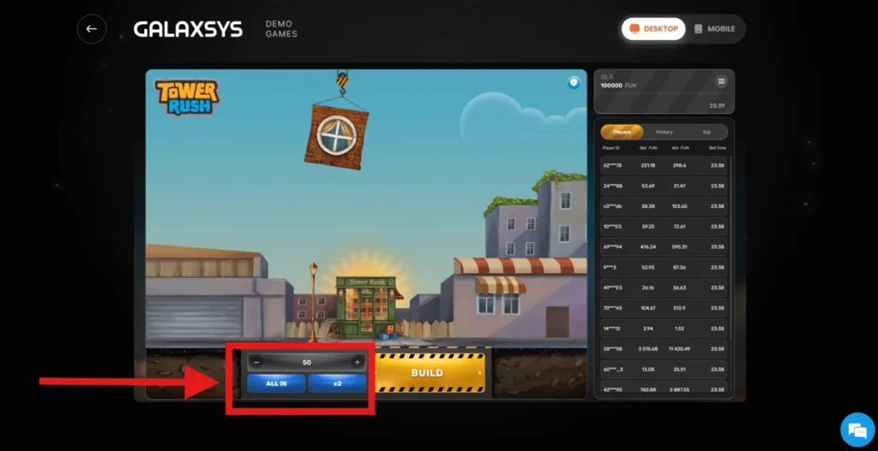Viewport: 878px width, 451px height.
Task: Increase bet with plus button
Action: click(357, 362)
